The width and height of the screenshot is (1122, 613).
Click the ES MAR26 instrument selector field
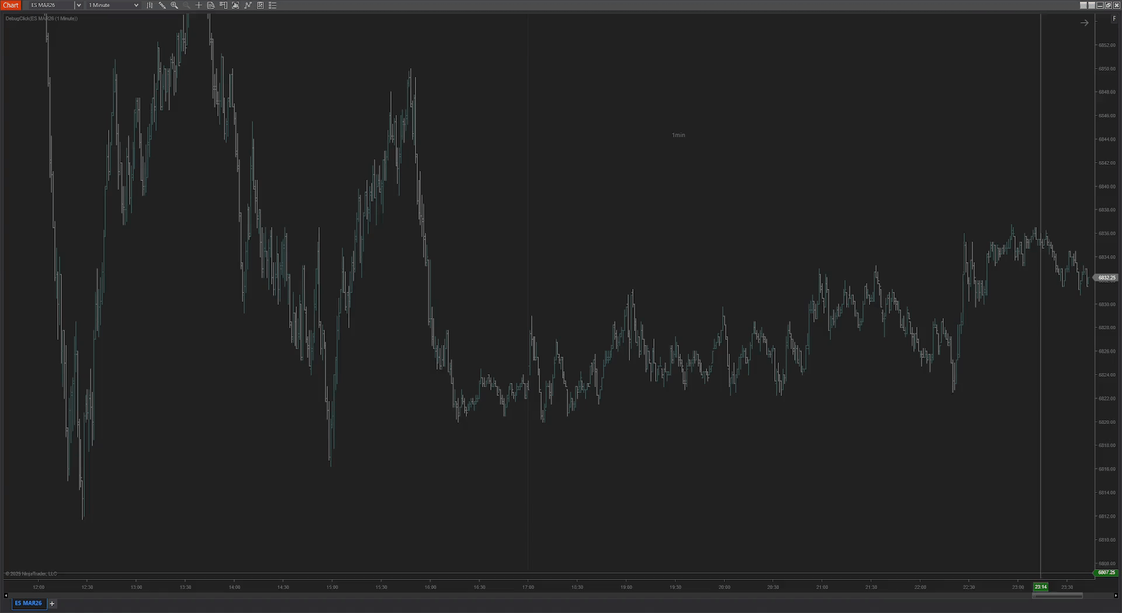(50, 5)
